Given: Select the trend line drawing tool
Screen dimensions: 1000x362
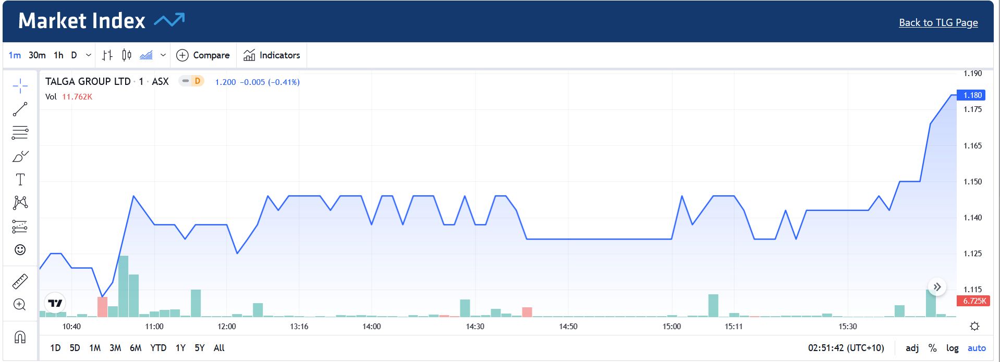Looking at the screenshot, I should 20,109.
